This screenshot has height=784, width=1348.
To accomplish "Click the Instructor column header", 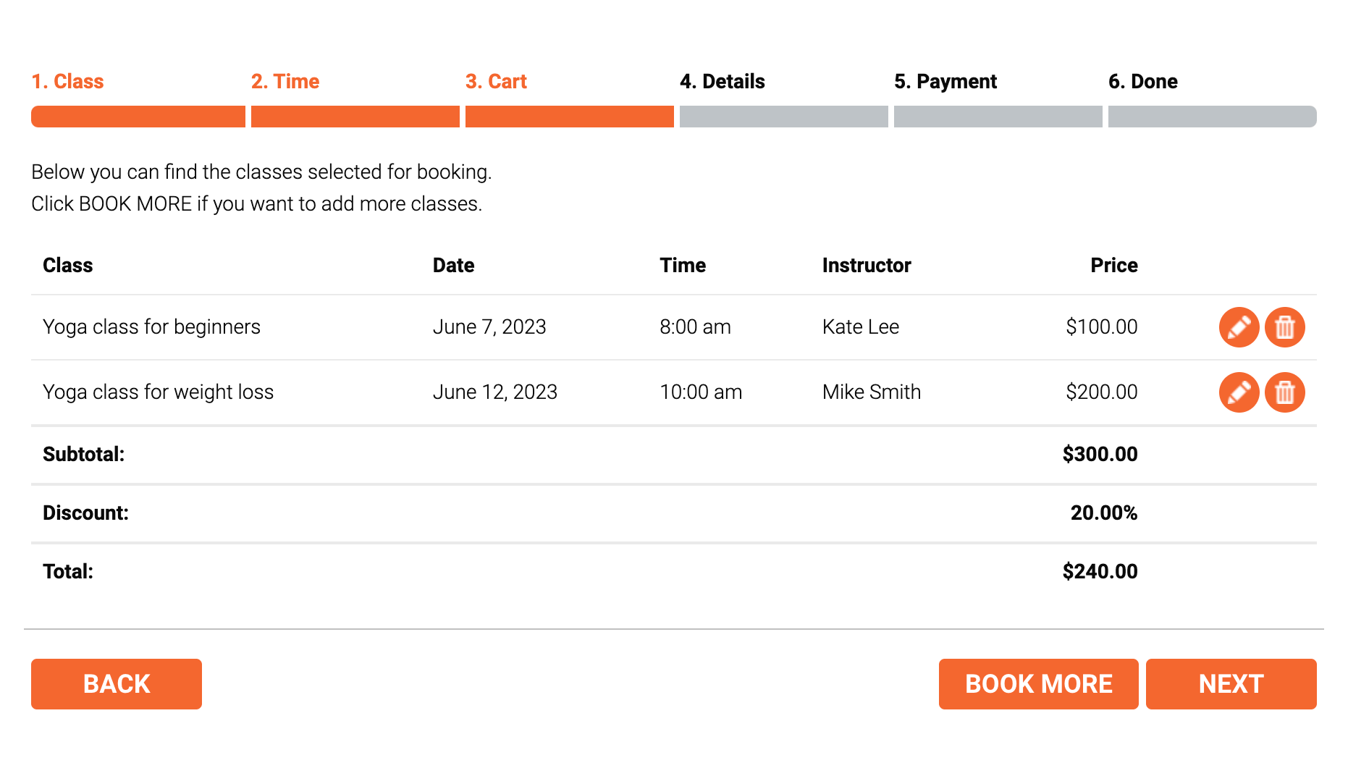I will (867, 266).
